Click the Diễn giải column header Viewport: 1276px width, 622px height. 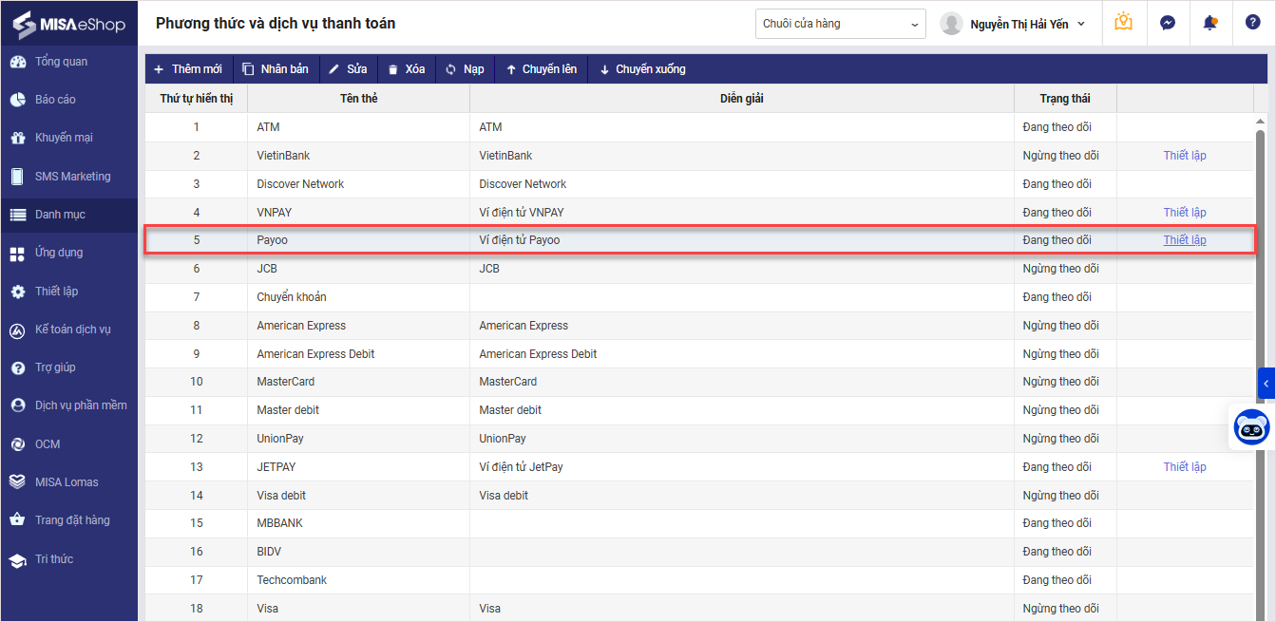(742, 99)
